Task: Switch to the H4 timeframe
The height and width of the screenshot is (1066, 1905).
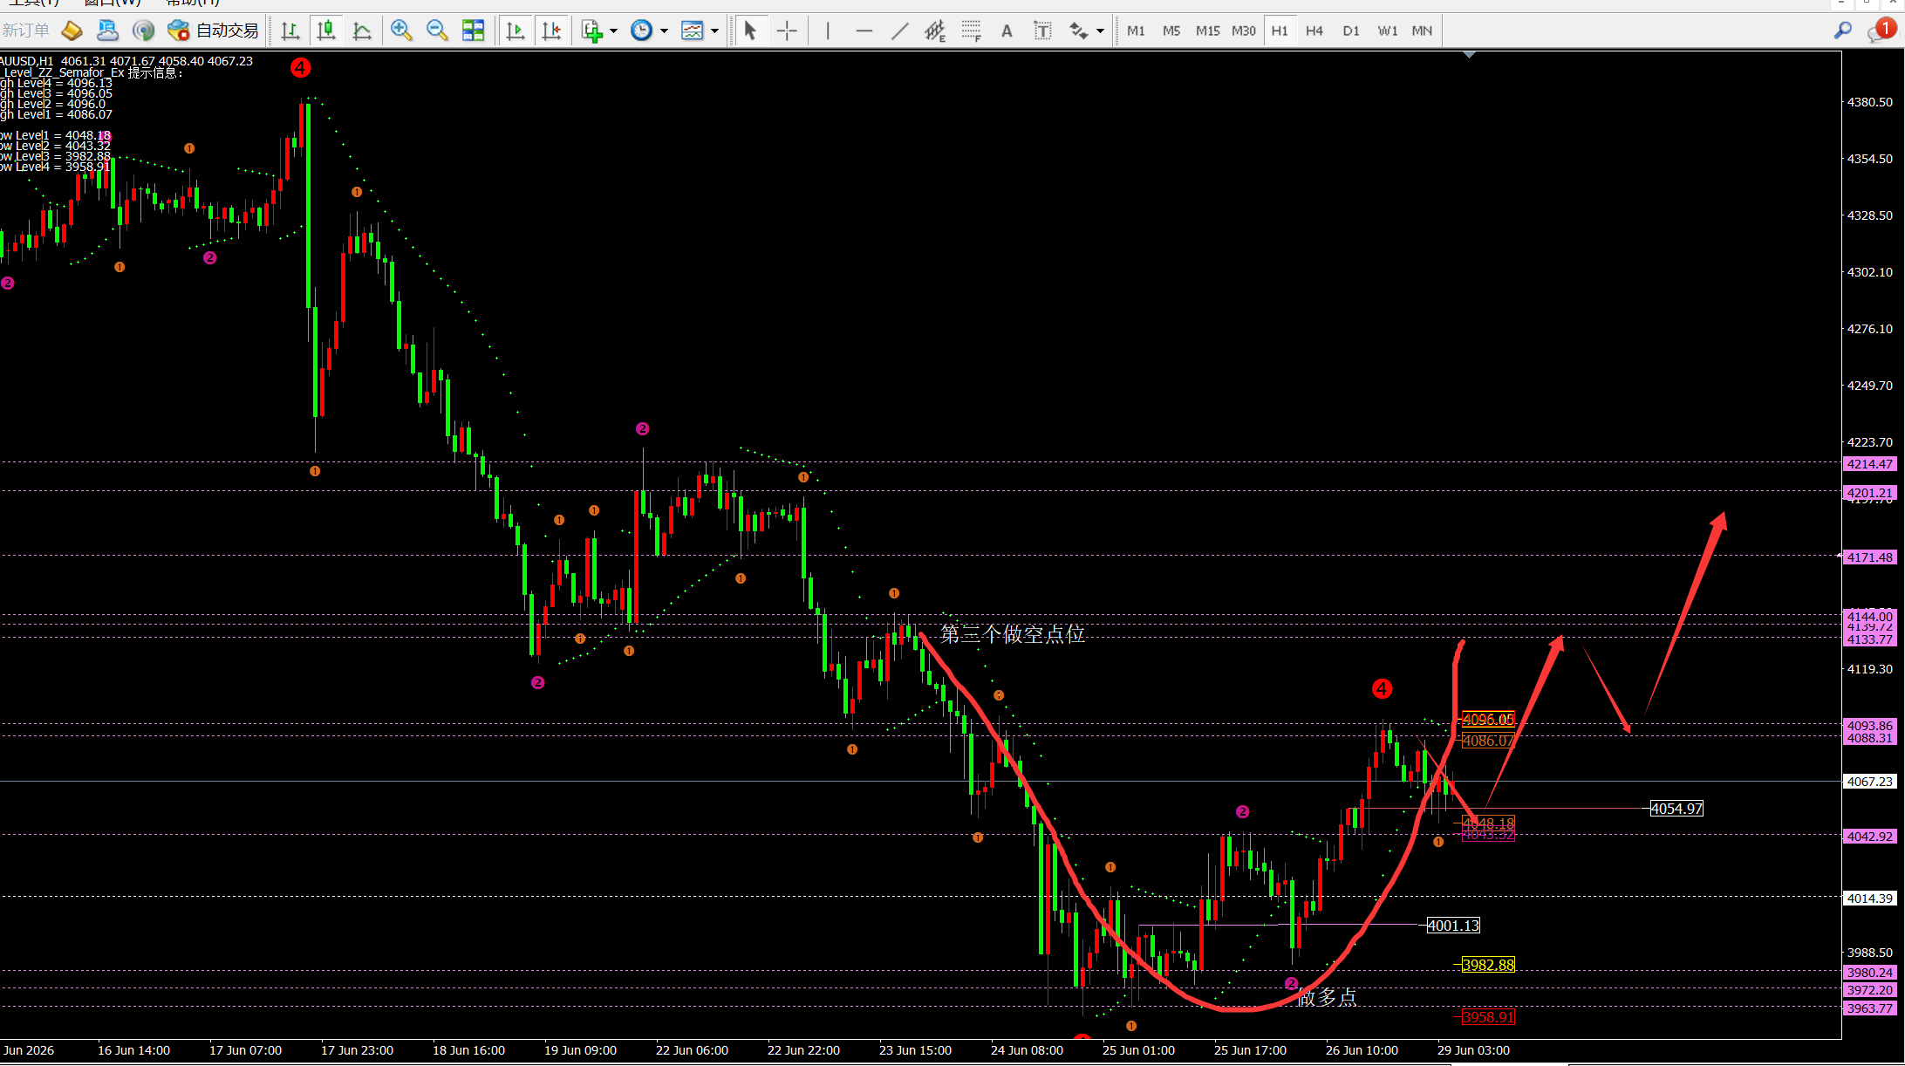Action: tap(1314, 31)
